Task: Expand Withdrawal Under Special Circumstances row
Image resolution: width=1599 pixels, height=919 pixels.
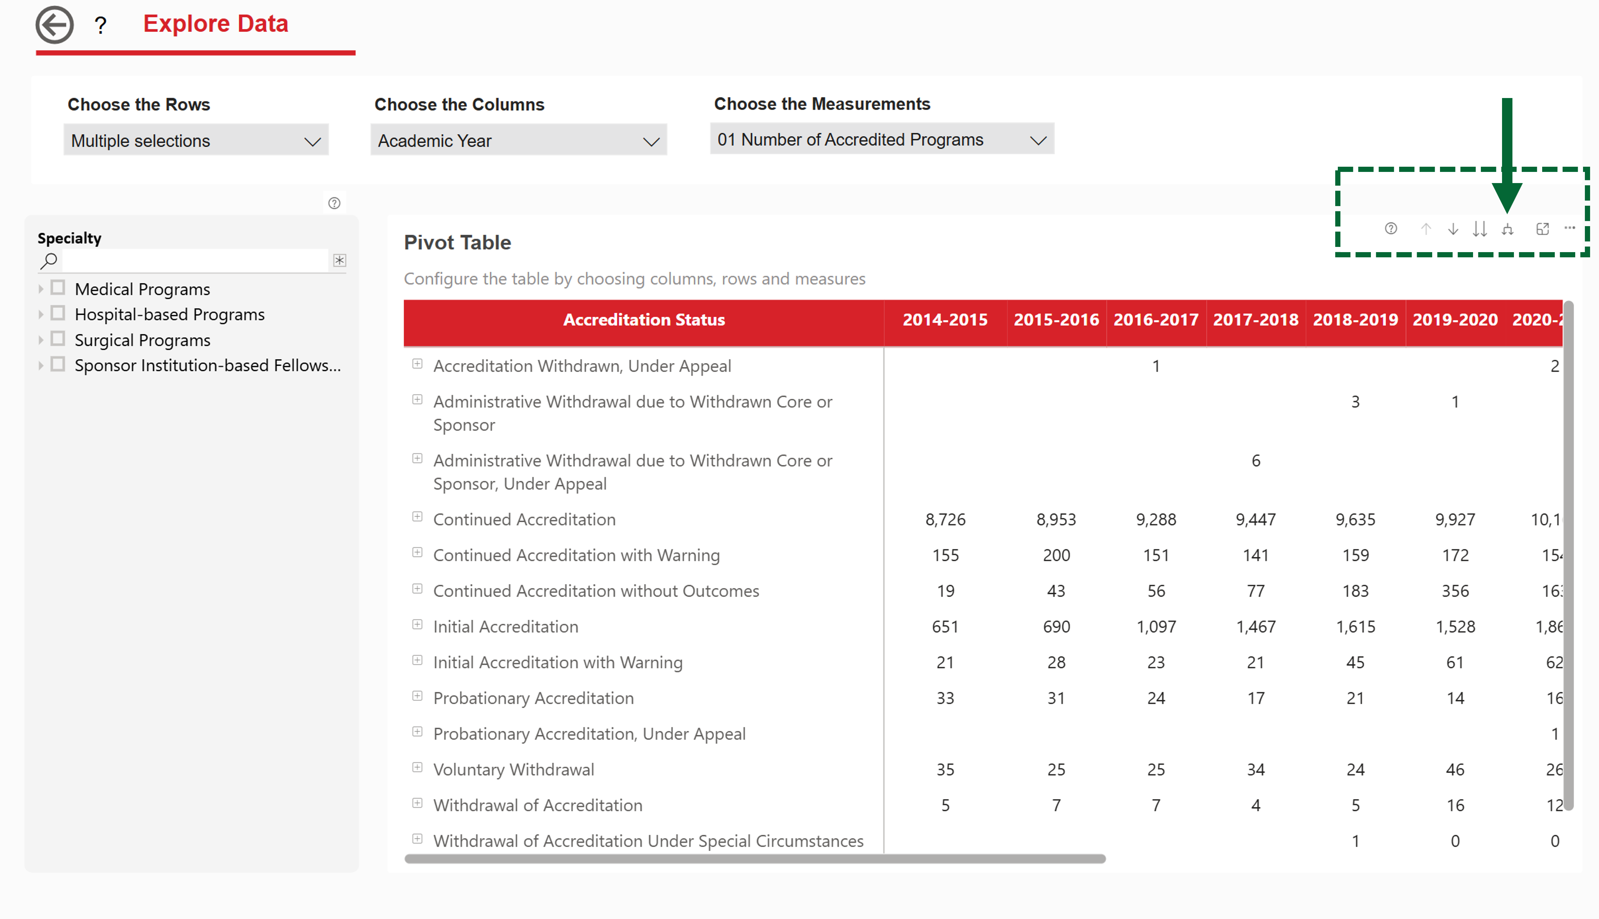Action: pos(418,839)
